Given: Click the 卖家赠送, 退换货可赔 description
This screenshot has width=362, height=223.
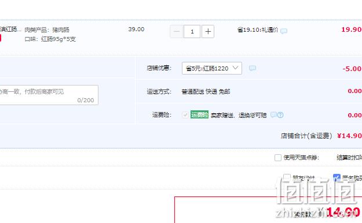Looking at the screenshot, I should click(x=239, y=115).
